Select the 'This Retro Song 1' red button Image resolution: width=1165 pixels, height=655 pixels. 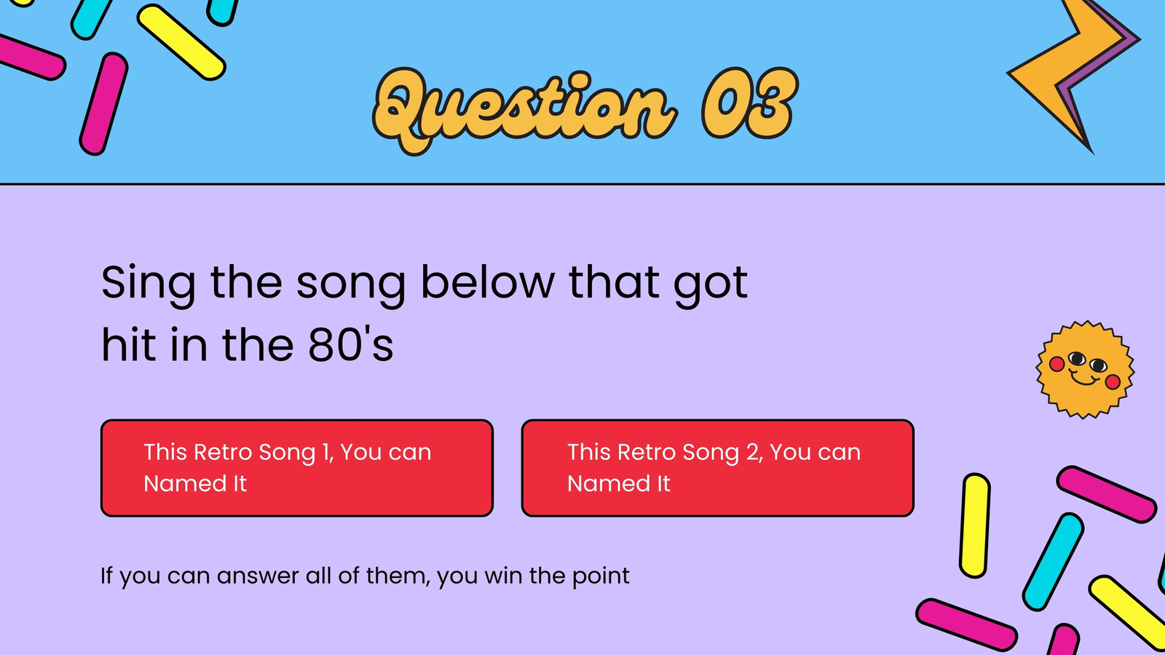coord(297,468)
